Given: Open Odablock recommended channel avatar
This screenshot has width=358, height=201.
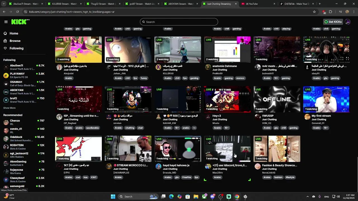Looking at the screenshot, I should coord(6,139).
